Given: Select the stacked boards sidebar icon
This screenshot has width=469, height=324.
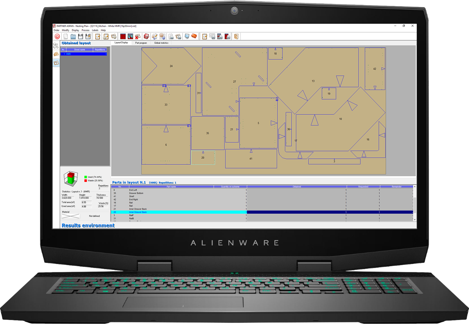Looking at the screenshot, I should 56,54.
